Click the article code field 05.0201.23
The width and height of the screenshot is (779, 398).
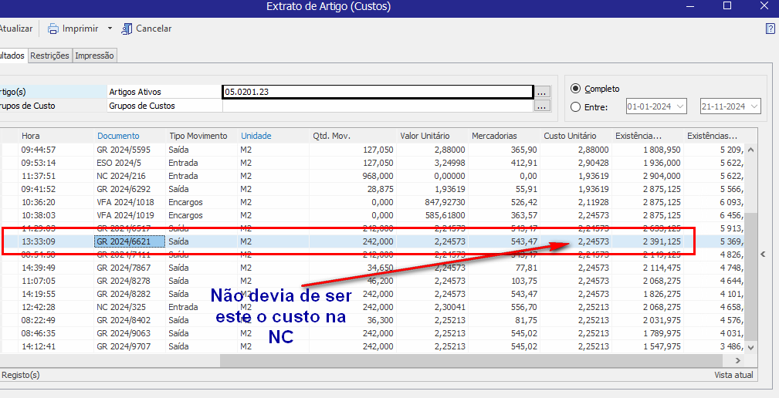tap(377, 92)
